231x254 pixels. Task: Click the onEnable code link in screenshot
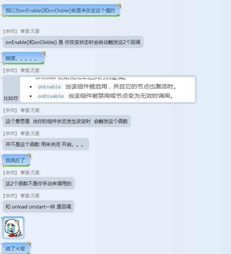point(49,87)
